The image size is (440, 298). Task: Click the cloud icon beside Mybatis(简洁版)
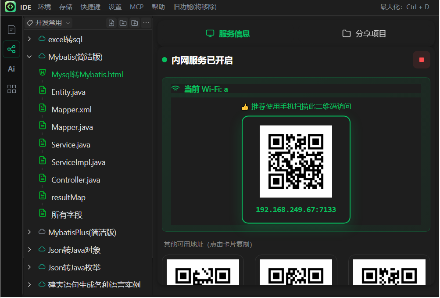(x=42, y=57)
